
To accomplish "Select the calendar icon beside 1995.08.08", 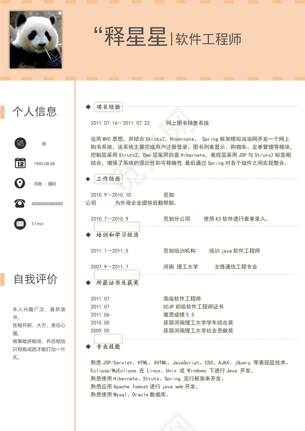I will (20, 164).
